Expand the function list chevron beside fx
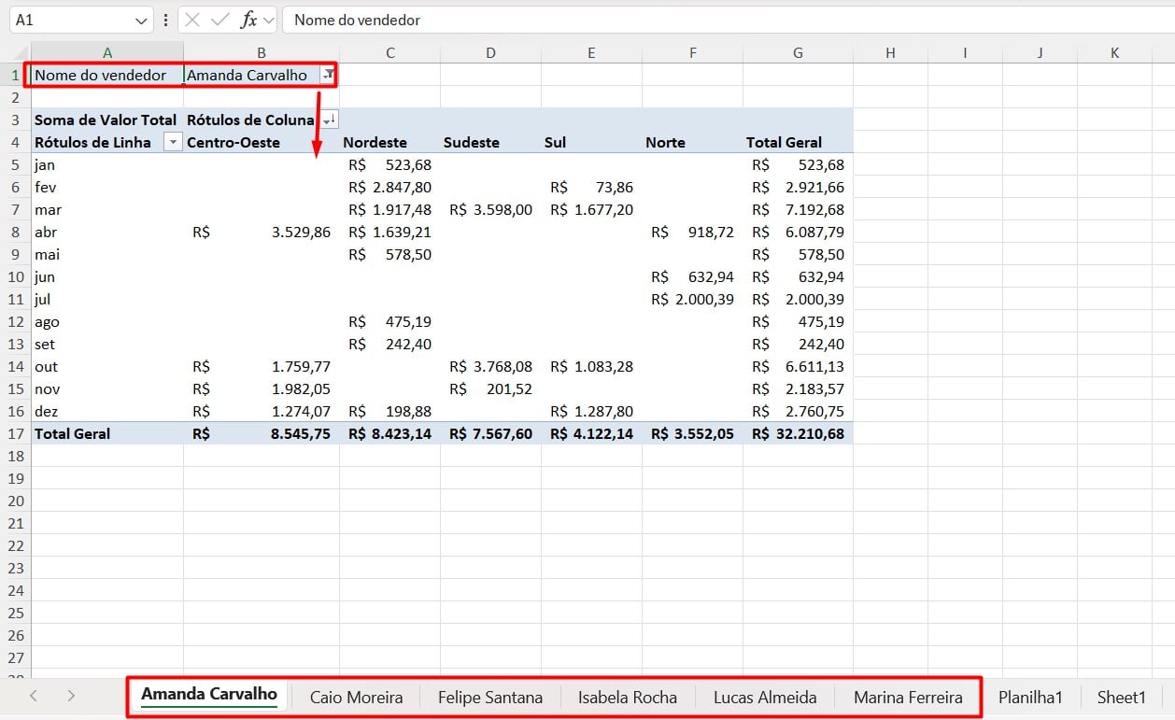The height and width of the screenshot is (720, 1175). pos(269,20)
